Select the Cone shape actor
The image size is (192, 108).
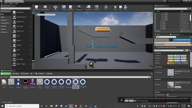(22, 50)
